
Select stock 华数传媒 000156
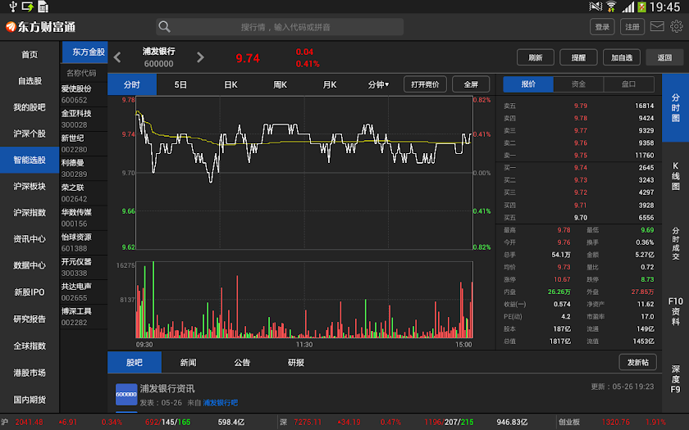(84, 218)
